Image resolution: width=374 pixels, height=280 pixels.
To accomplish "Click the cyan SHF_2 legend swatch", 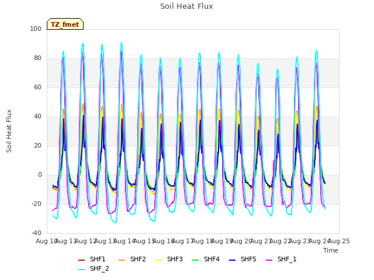I will tap(82, 269).
